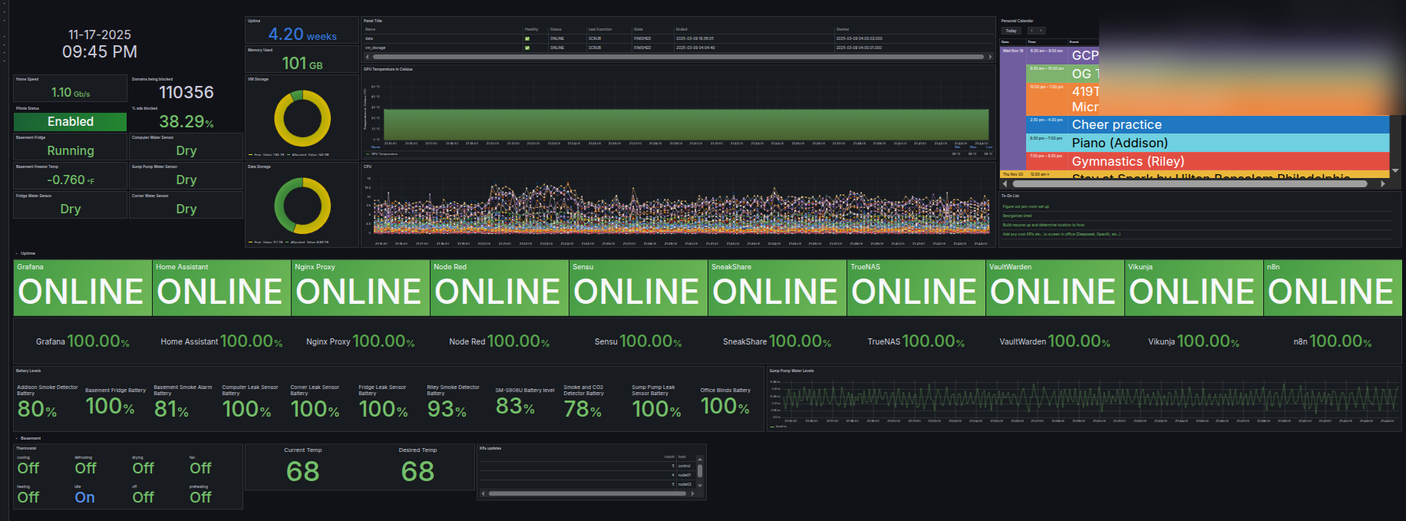Click pool status table scroll-right arrow

(991, 57)
